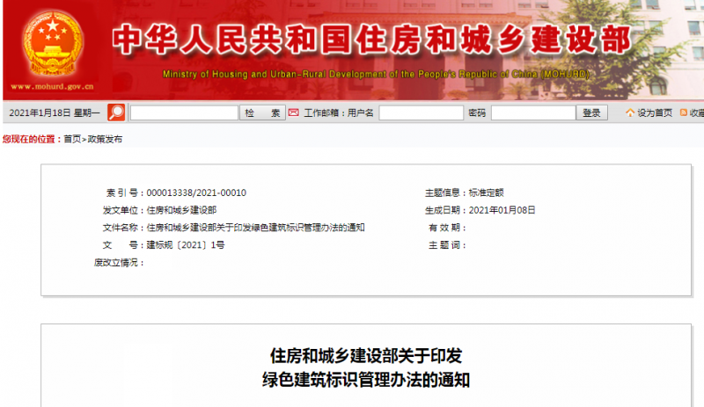Viewport: 704px width, 407px height.
Task: Click the 废改立情况 label
Action: coord(119,263)
